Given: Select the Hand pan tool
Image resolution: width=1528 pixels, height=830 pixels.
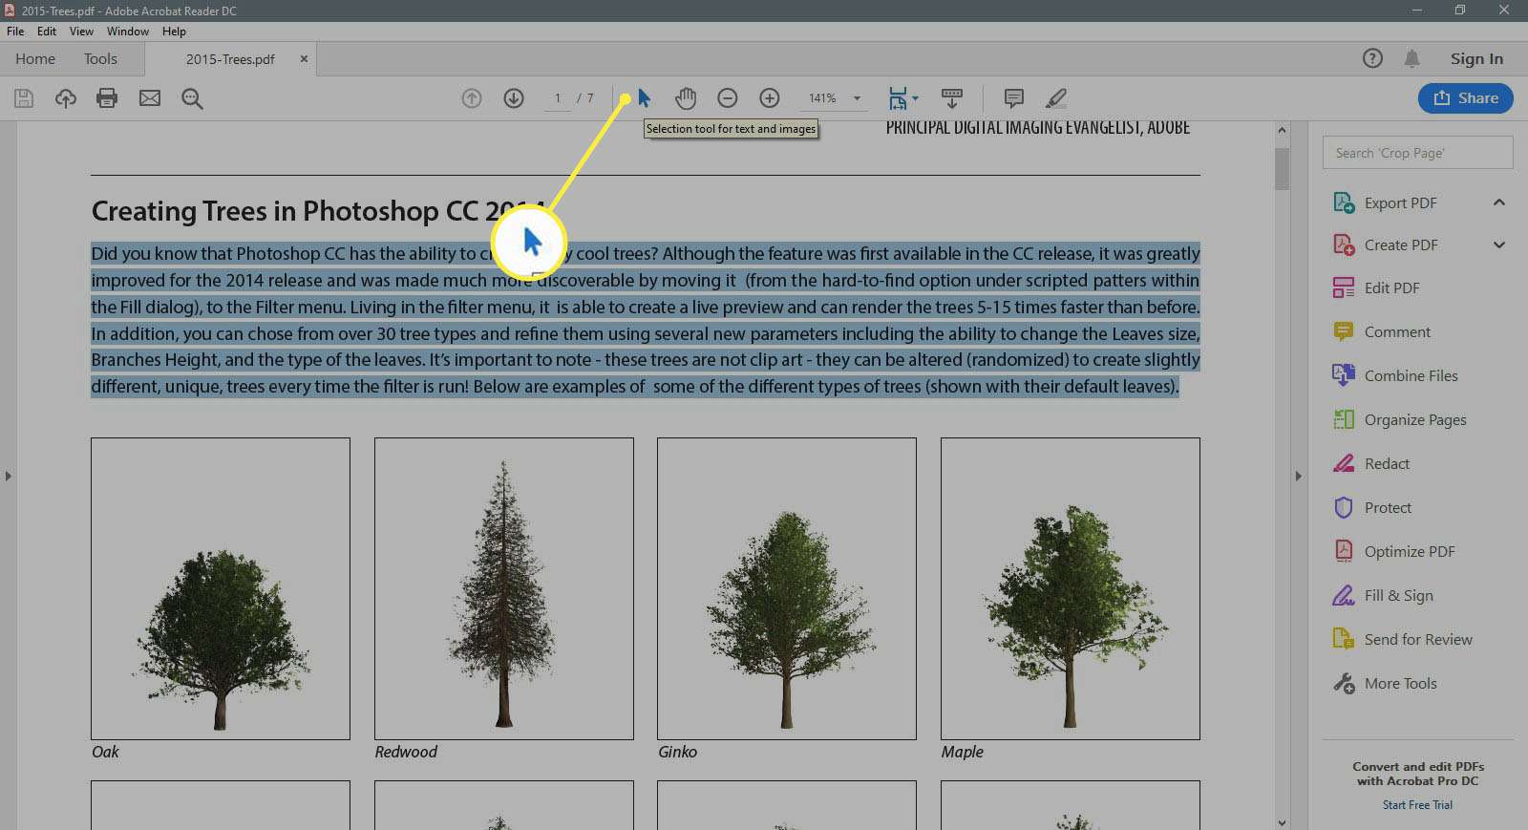Looking at the screenshot, I should pos(686,98).
